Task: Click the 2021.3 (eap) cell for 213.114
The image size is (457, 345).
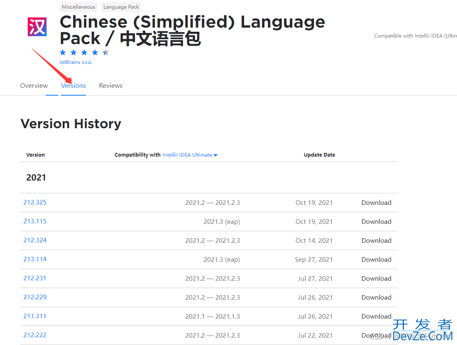Action: click(x=222, y=260)
